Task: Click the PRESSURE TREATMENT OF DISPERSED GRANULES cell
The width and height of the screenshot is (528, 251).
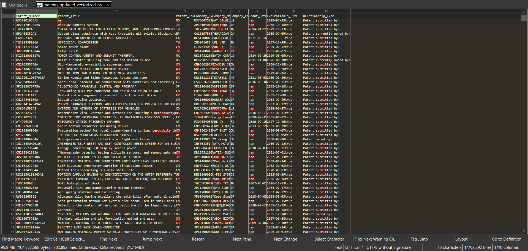Action: pyautogui.click(x=117, y=38)
